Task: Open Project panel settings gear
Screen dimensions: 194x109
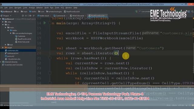Action: coord(30,16)
